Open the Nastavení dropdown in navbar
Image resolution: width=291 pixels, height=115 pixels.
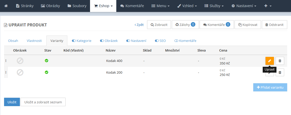pos(244,6)
